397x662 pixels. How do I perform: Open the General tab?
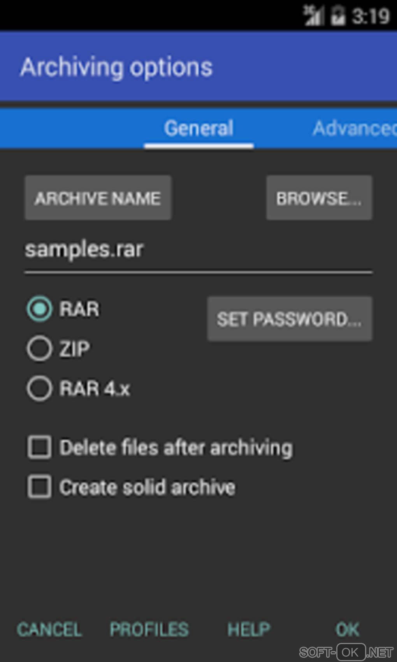point(199,129)
